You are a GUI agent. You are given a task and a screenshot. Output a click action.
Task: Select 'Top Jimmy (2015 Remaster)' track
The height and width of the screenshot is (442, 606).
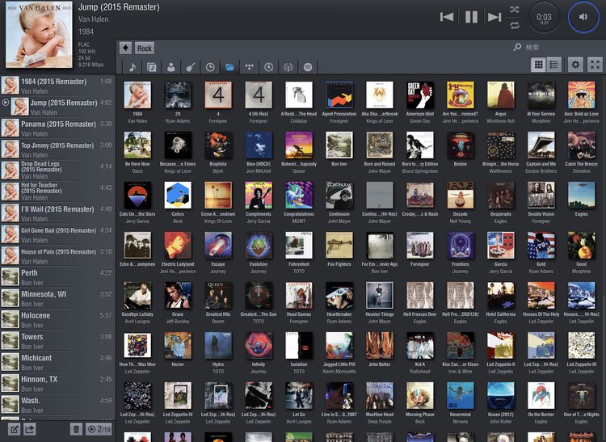58,149
